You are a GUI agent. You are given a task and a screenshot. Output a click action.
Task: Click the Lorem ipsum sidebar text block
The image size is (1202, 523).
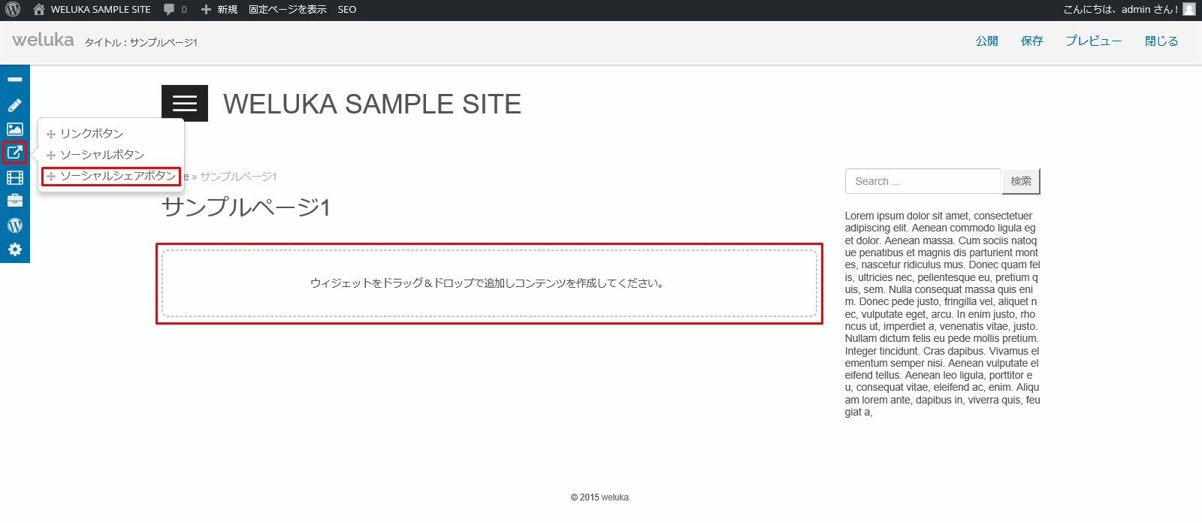coord(942,314)
